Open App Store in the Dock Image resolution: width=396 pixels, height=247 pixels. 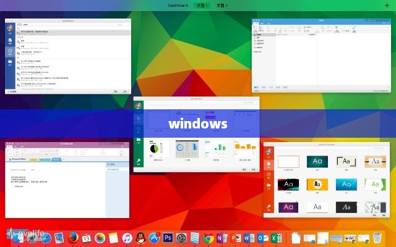(154, 238)
